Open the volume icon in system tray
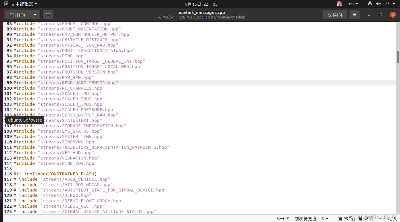400x222 pixels. click(378, 4)
